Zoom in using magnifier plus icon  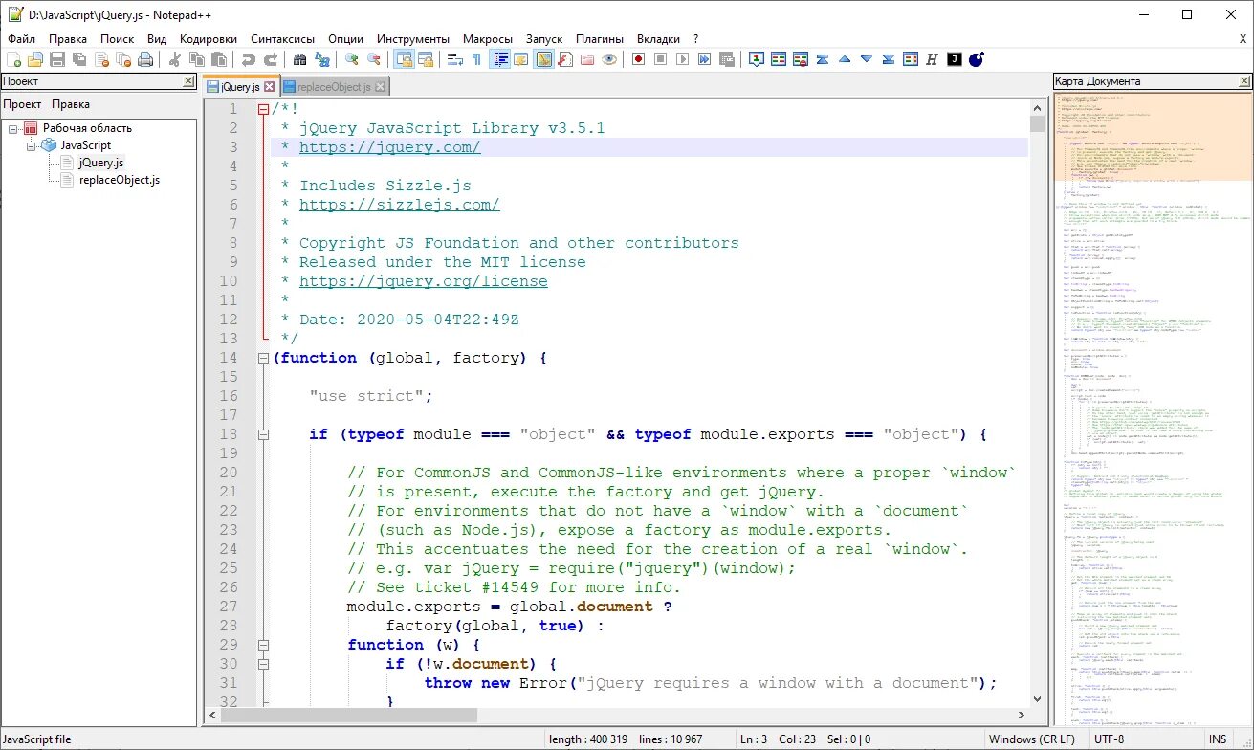352,59
